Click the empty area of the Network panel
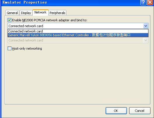The height and width of the screenshot is (118, 154). point(77,77)
